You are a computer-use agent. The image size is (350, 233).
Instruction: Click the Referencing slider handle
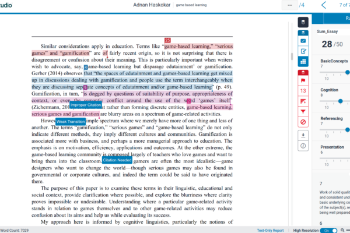[347, 130]
